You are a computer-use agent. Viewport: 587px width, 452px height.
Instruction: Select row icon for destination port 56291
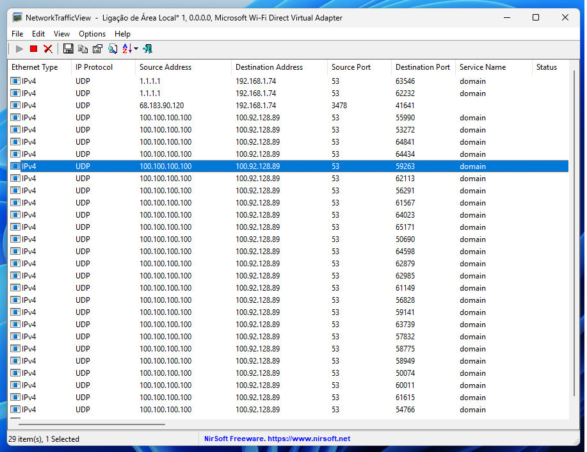pos(15,190)
